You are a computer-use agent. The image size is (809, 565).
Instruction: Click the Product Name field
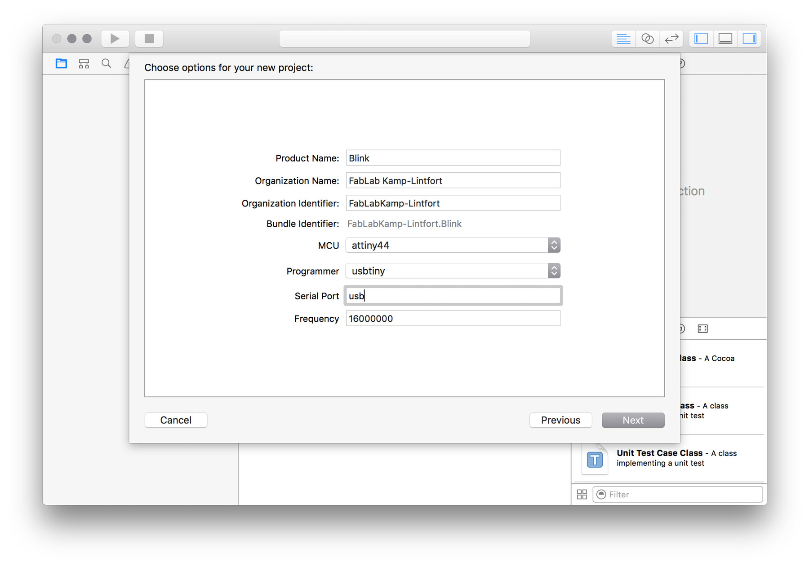point(453,158)
